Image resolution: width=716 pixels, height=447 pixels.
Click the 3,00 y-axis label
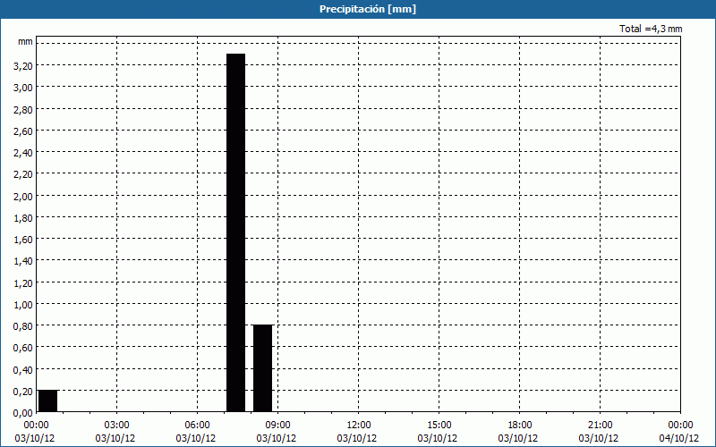coord(23,88)
